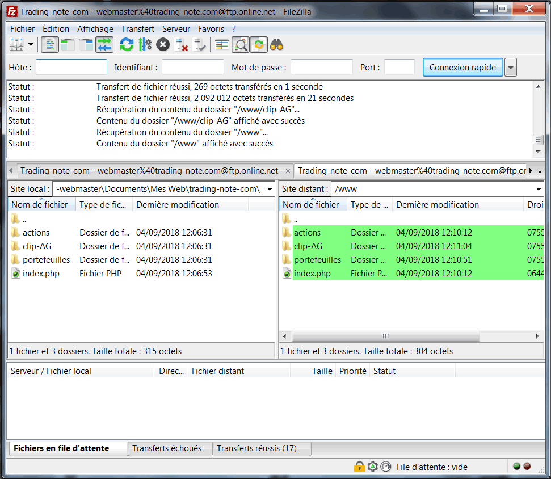The image size is (551, 479).
Task: Toggle the transfer queue display
Action: [104, 45]
